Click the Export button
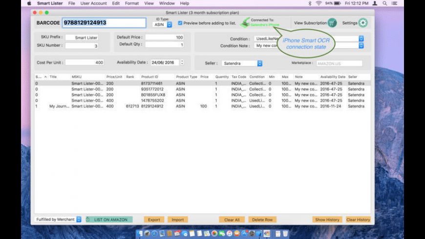This screenshot has width=425, height=239. point(154,219)
